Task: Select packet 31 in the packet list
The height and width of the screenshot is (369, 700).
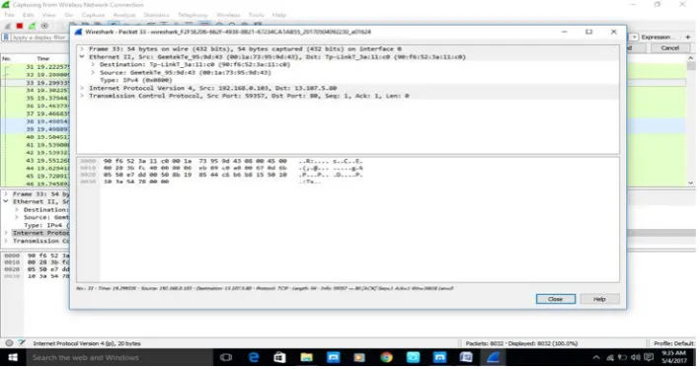Action: coord(35,67)
